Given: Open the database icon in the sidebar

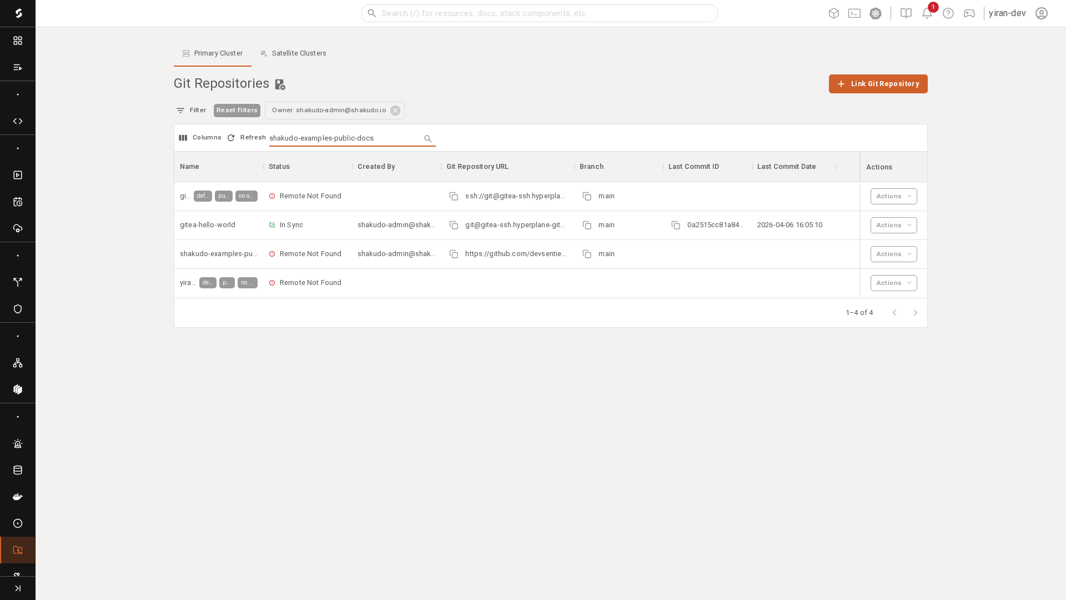Looking at the screenshot, I should coord(18,470).
